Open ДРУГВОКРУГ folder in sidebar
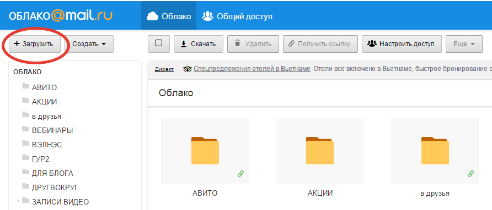The image size is (492, 210). [x=55, y=187]
